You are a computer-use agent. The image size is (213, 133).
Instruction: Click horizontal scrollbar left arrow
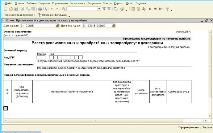pyautogui.click(x=6, y=121)
